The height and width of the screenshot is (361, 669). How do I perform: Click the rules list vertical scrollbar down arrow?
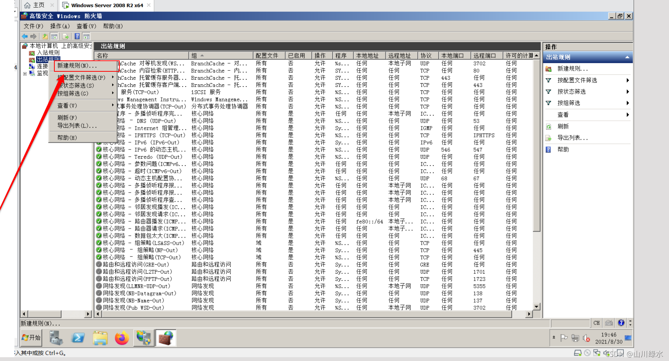[537, 307]
